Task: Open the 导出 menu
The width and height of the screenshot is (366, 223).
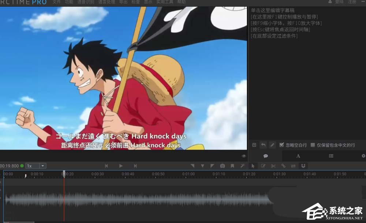Action: tap(123, 2)
